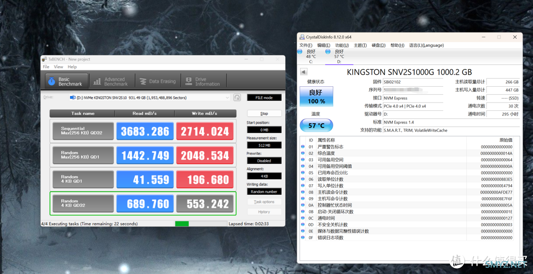
Task: Click the 2714.024 sequential write result
Action: (205, 131)
